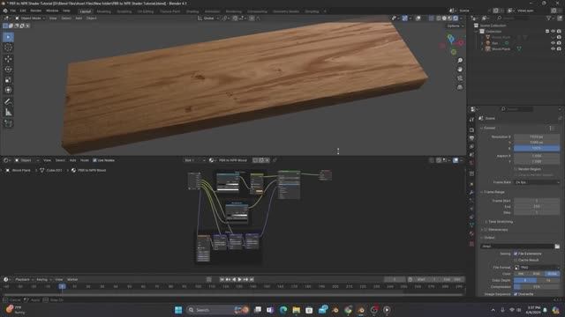Hide the Sun object via eye icon
Viewport: 565px width, 317px height.
point(553,43)
